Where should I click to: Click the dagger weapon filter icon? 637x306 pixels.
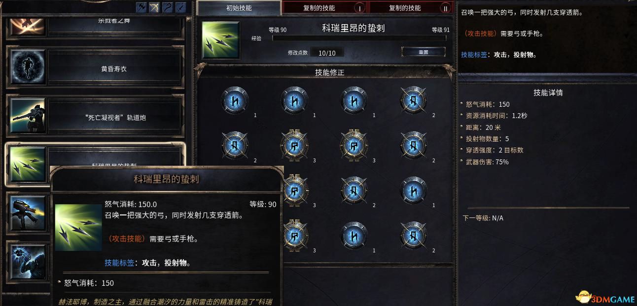[x=180, y=7]
